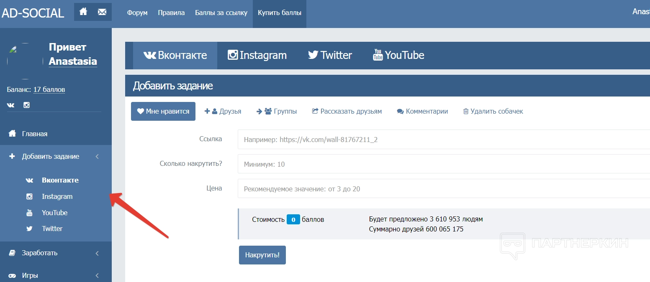
Task: Click the text Суммарно друзей 600 065 175
Action: click(x=416, y=229)
